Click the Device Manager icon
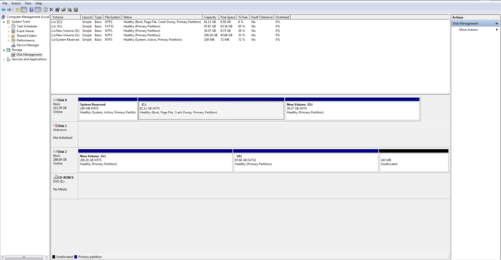Viewport: 501px width, 260px height. point(13,45)
